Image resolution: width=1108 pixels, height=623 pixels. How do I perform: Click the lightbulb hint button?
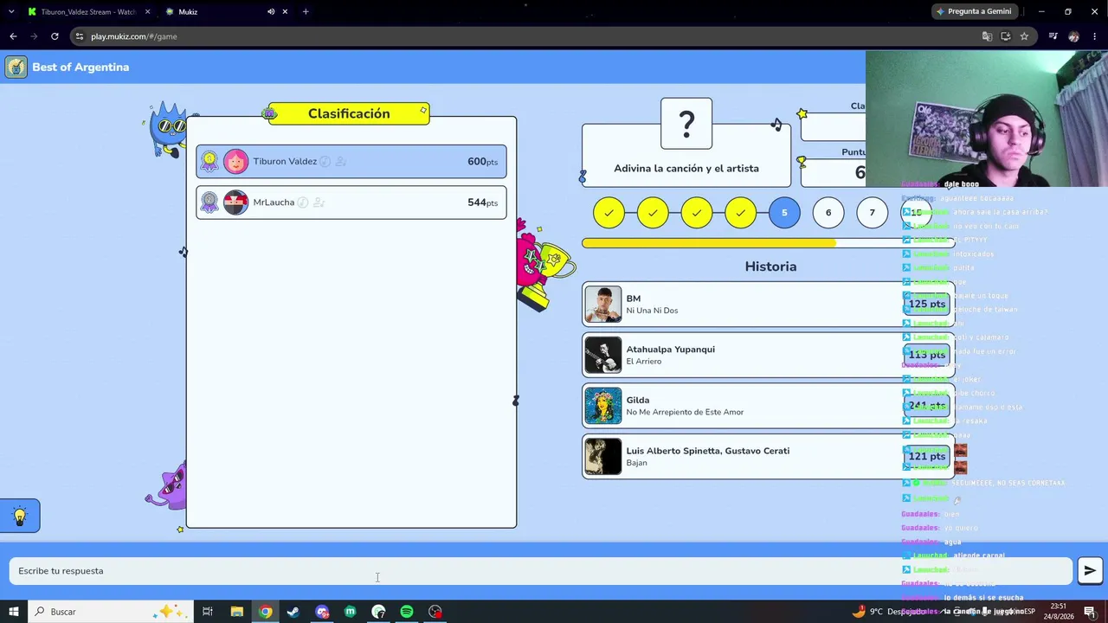[x=20, y=517]
